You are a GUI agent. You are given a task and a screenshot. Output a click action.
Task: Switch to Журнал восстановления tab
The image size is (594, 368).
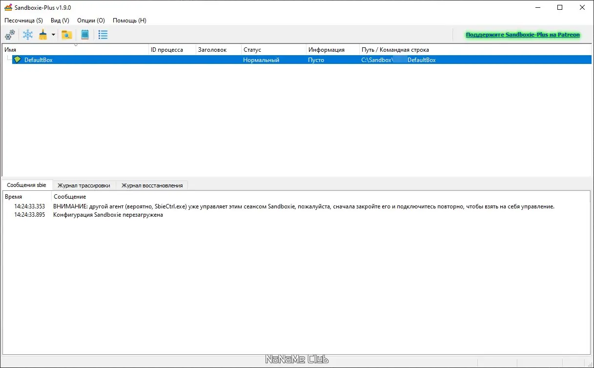(x=152, y=185)
